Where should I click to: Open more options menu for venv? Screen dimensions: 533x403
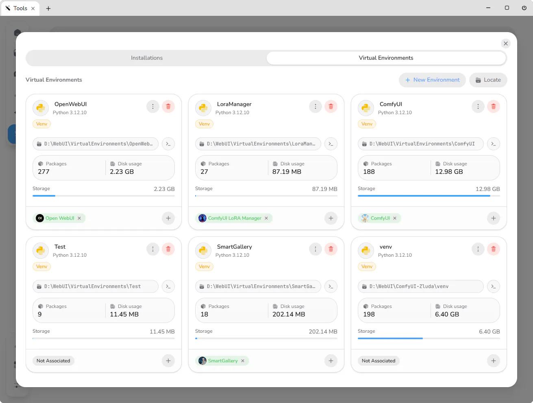pyautogui.click(x=478, y=249)
